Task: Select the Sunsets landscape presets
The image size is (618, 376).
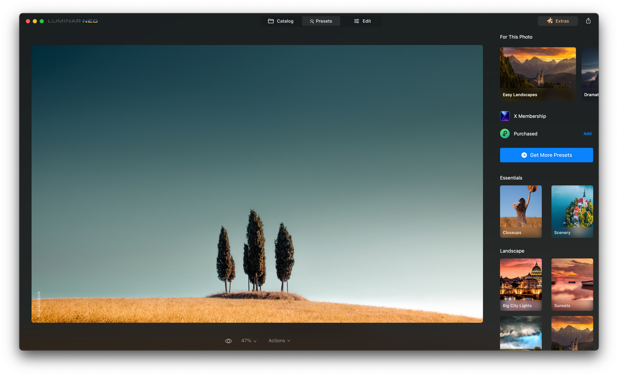Action: 572,284
